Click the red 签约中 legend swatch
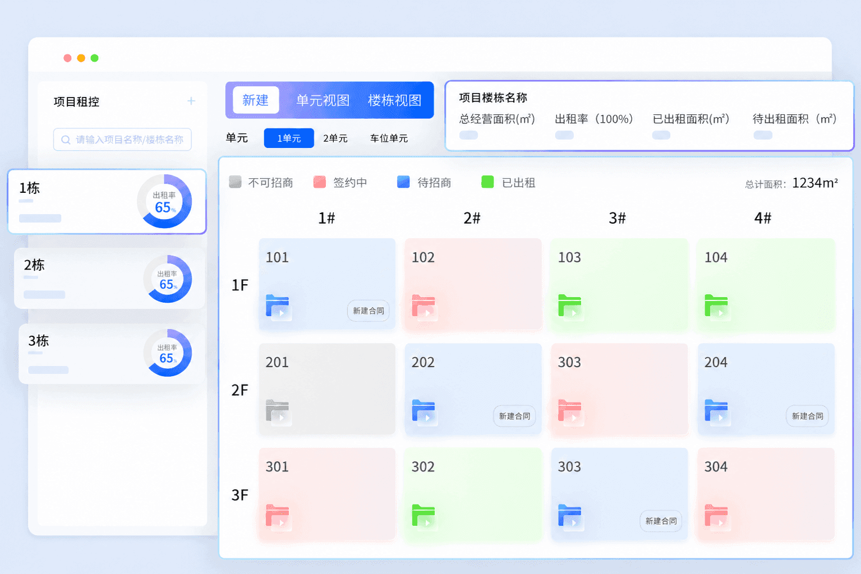The height and width of the screenshot is (574, 861). (x=320, y=182)
